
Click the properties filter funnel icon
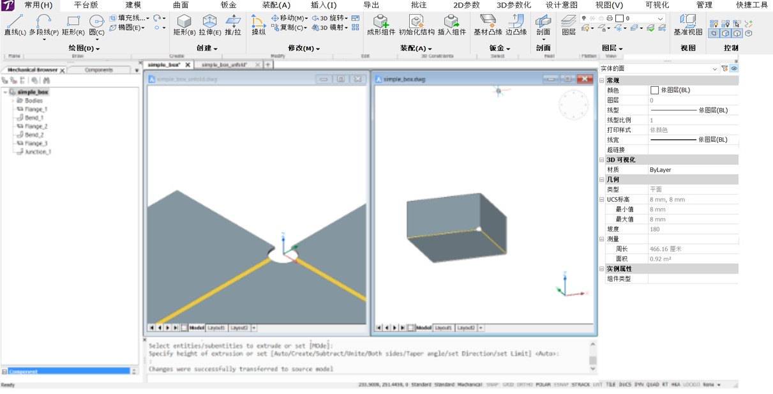(x=724, y=68)
